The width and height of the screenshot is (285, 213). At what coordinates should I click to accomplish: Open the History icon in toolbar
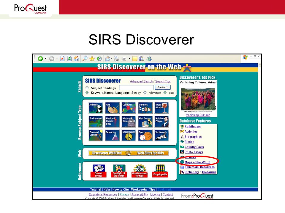pyautogui.click(x=99, y=59)
